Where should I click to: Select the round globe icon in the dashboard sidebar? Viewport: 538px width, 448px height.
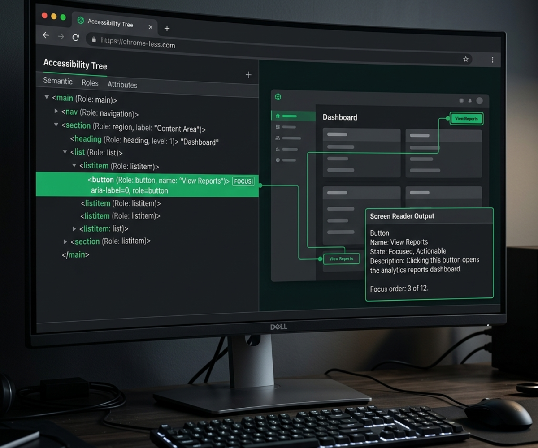[278, 160]
